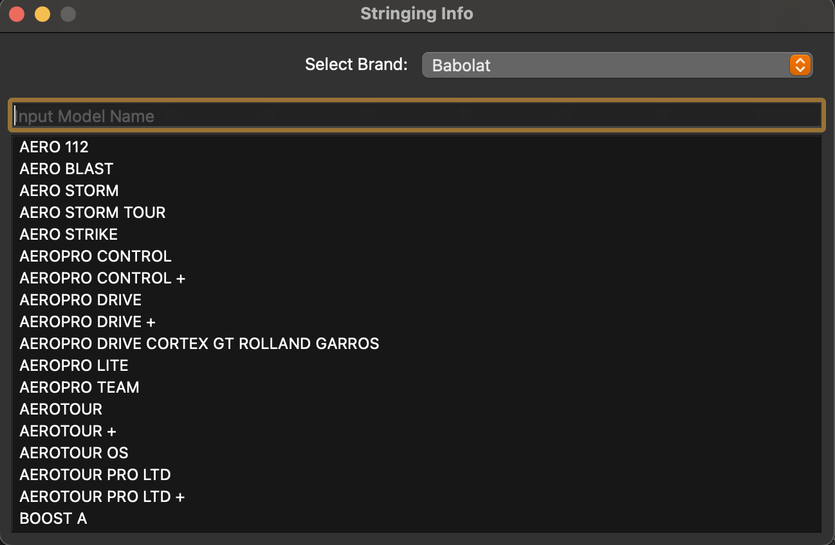Choose BOOST A at the list bottom
The width and height of the screenshot is (835, 545).
pos(53,518)
